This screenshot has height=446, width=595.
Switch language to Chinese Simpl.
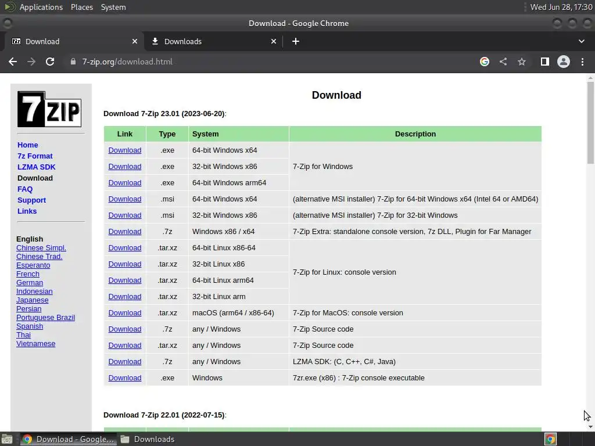tap(41, 247)
